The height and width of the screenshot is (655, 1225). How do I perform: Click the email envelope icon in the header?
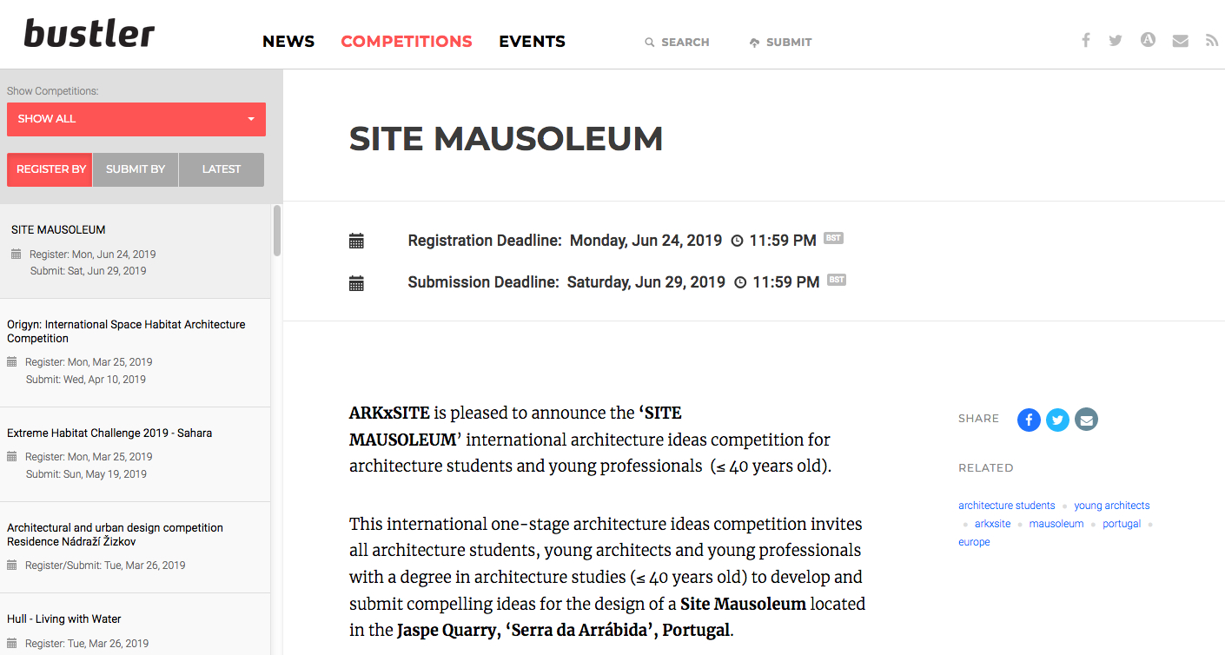click(x=1180, y=40)
